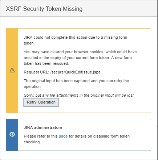The height and width of the screenshot is (160, 158).
Task: Click the 'for details on disabling form token' text
Action: pos(99,136)
